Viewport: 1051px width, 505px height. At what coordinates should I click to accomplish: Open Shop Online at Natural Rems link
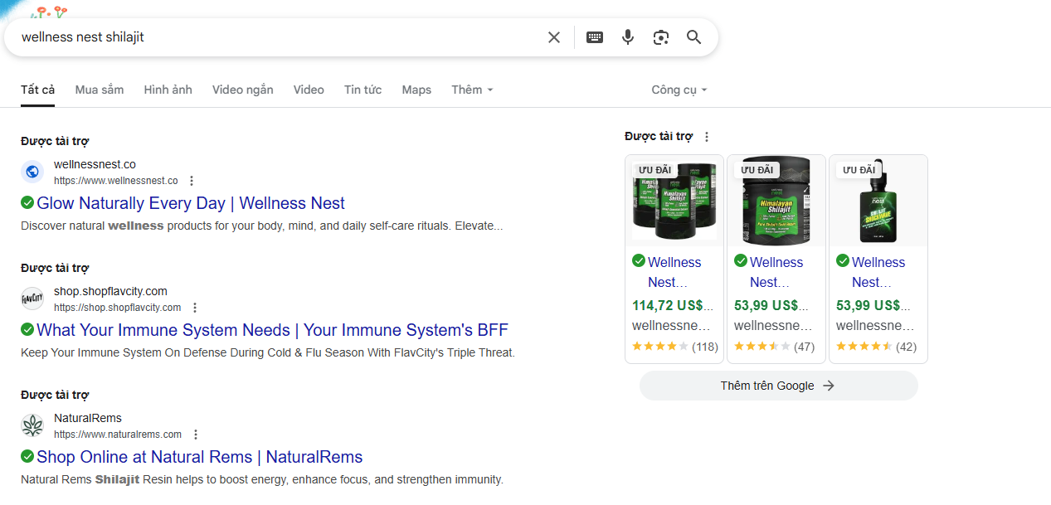200,457
